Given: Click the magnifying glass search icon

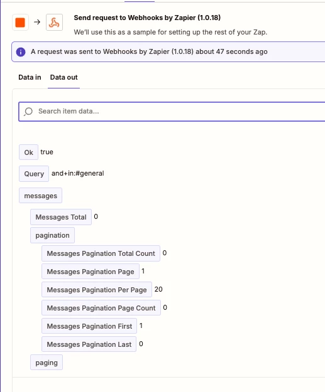Looking at the screenshot, I should click(28, 112).
